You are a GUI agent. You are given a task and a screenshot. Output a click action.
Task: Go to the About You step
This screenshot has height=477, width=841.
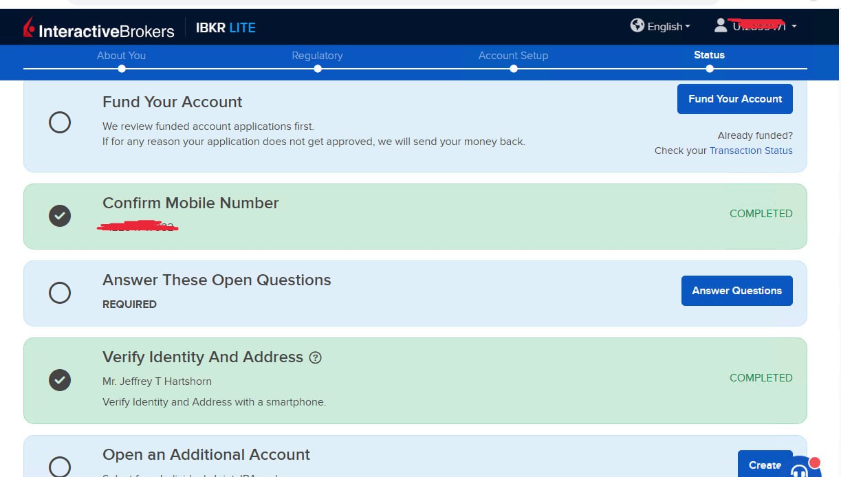pyautogui.click(x=121, y=56)
